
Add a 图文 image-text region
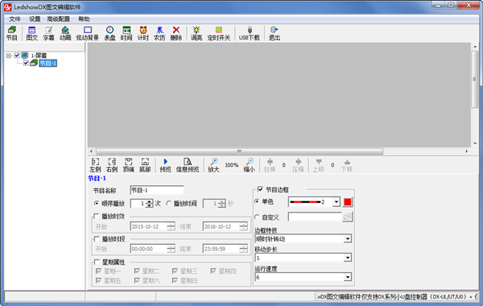click(x=31, y=33)
